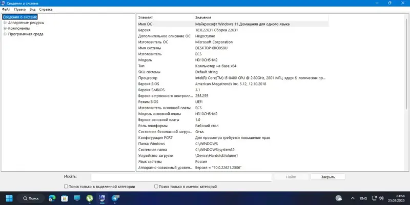Open the volume control in system tray
The image size is (410, 205).
(x=381, y=198)
